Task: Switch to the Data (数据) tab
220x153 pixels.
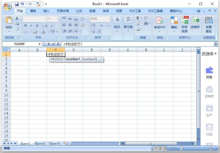Action: click(92, 11)
